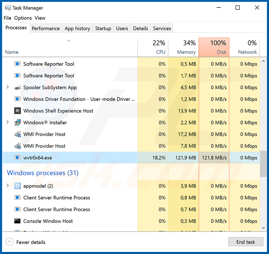The width and height of the screenshot is (269, 254).
Task: Click the Console Window Host icon
Action: [17, 221]
